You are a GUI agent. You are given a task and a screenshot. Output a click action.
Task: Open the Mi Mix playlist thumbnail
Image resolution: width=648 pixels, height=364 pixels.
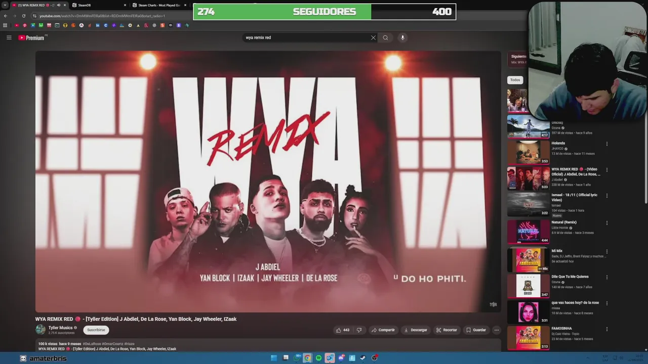(528, 259)
